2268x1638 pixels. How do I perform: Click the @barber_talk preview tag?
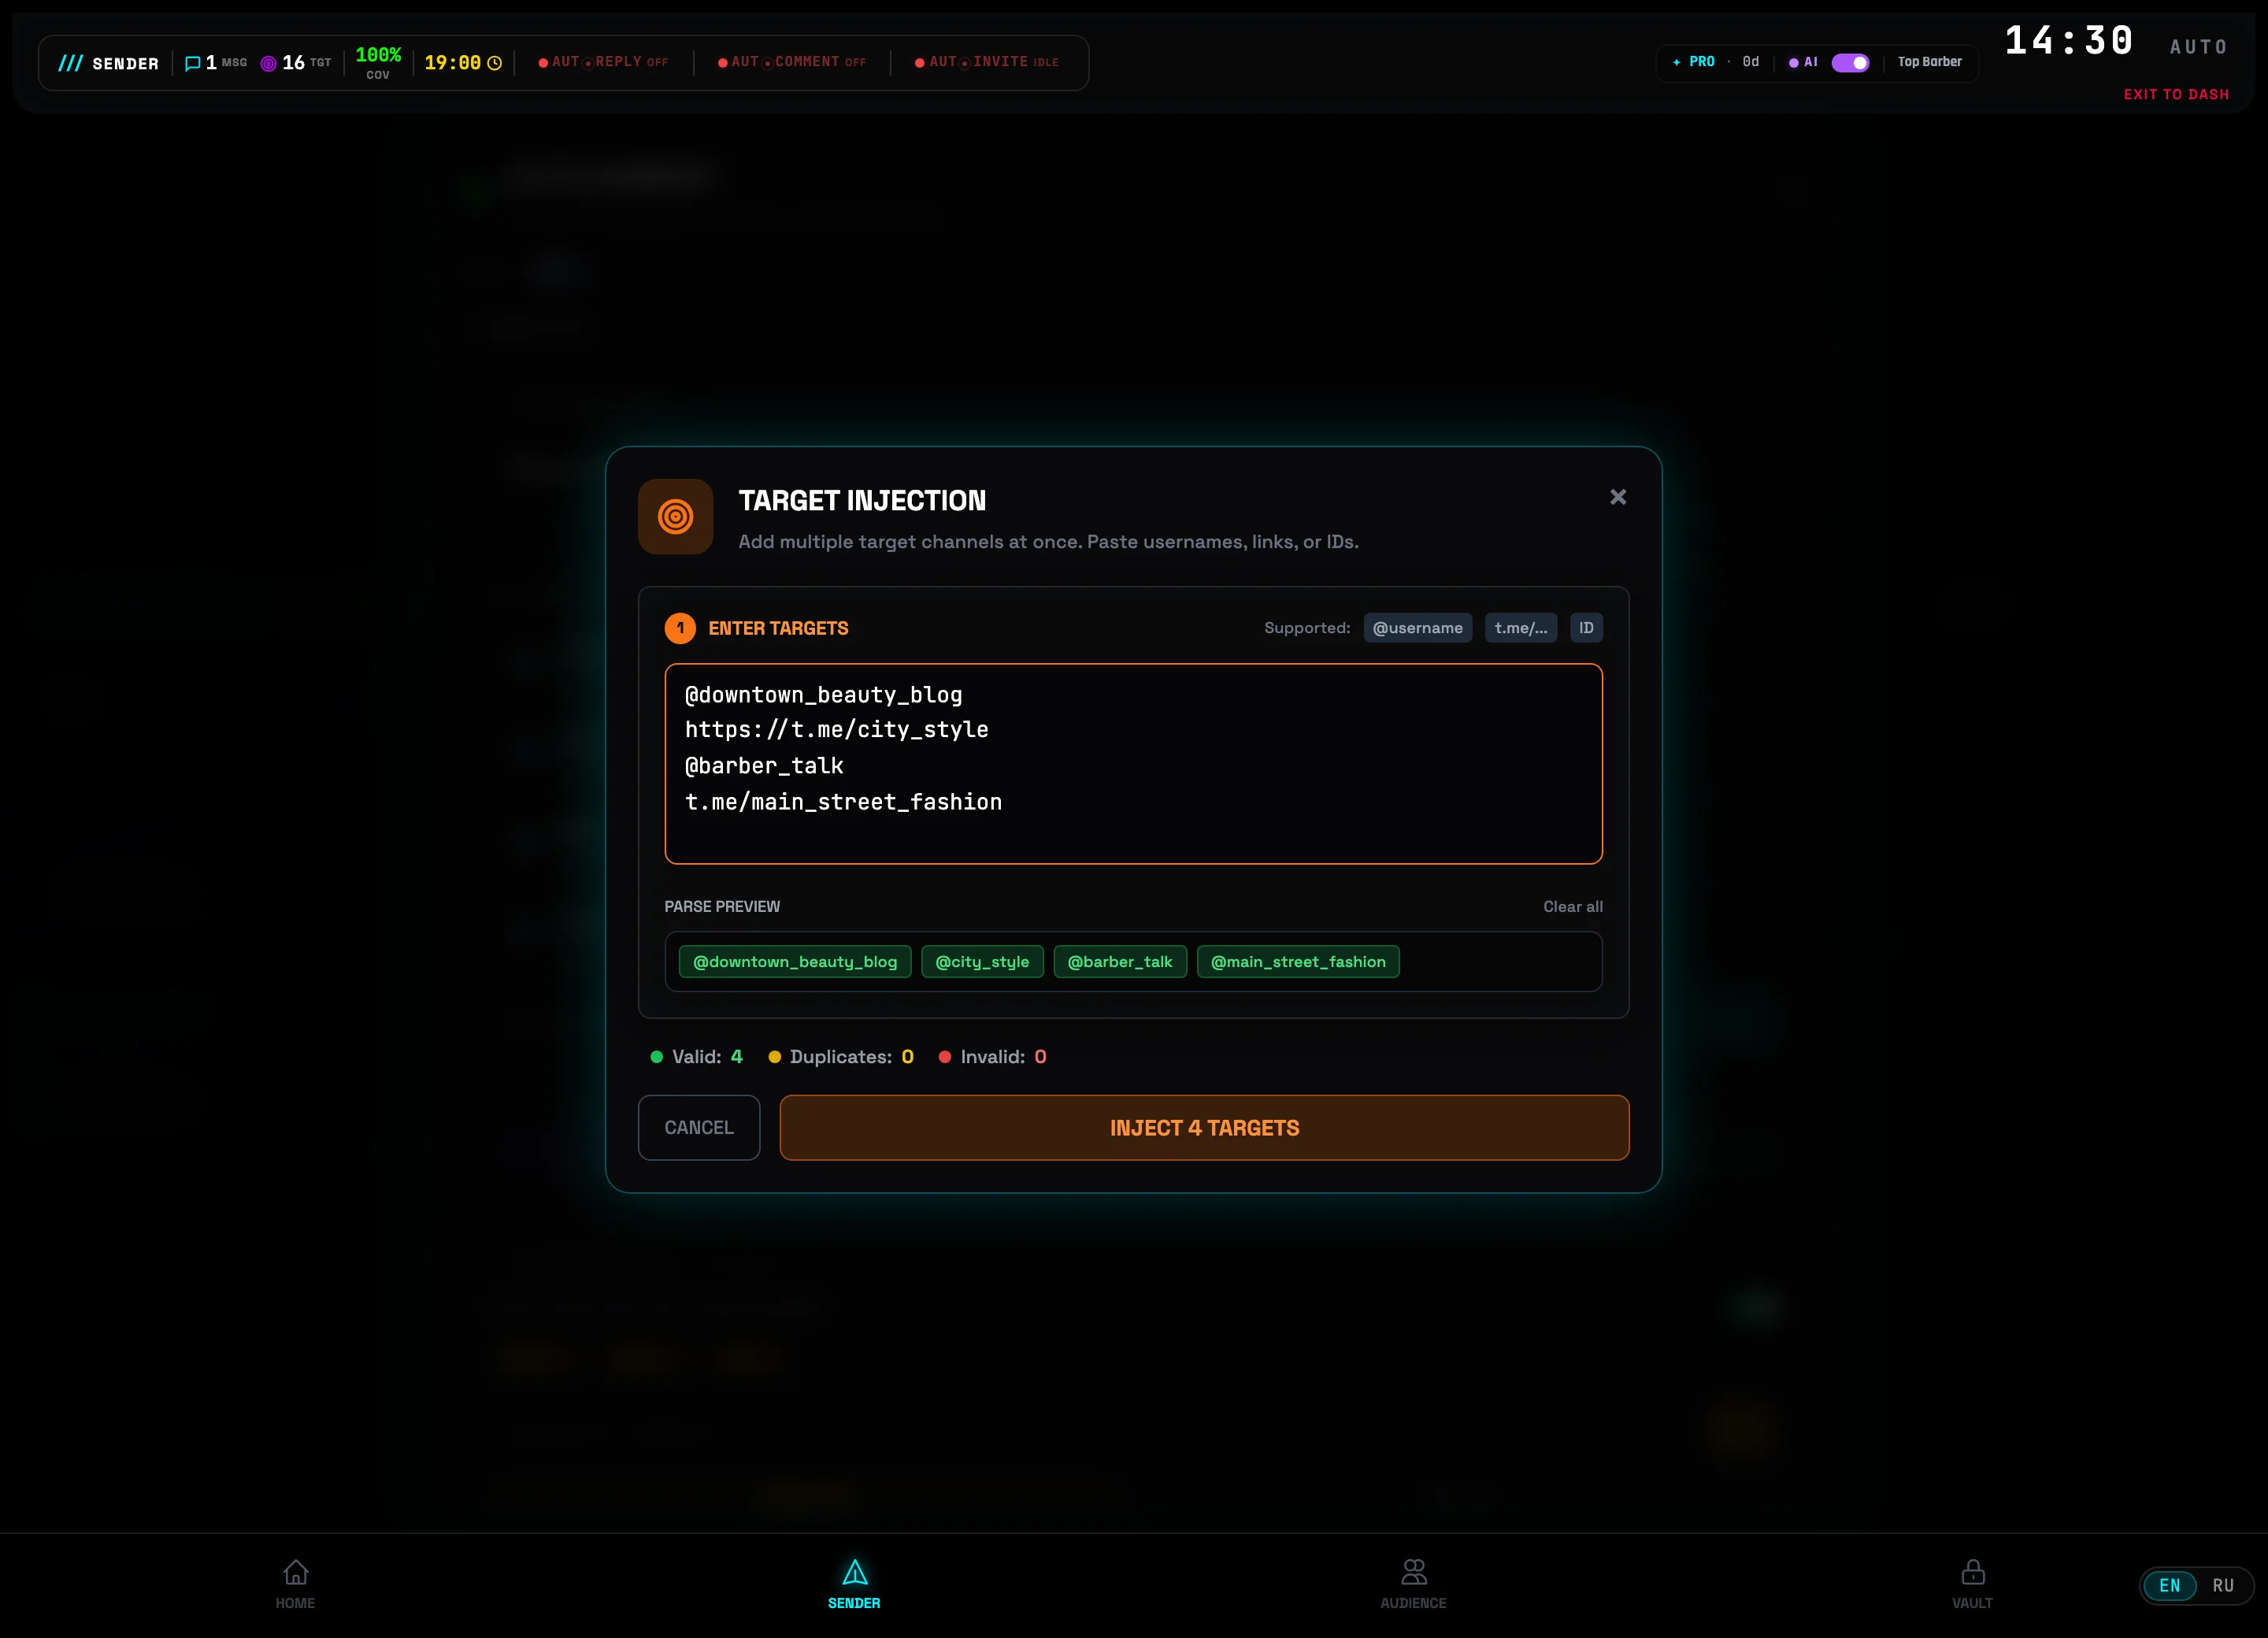1120,961
